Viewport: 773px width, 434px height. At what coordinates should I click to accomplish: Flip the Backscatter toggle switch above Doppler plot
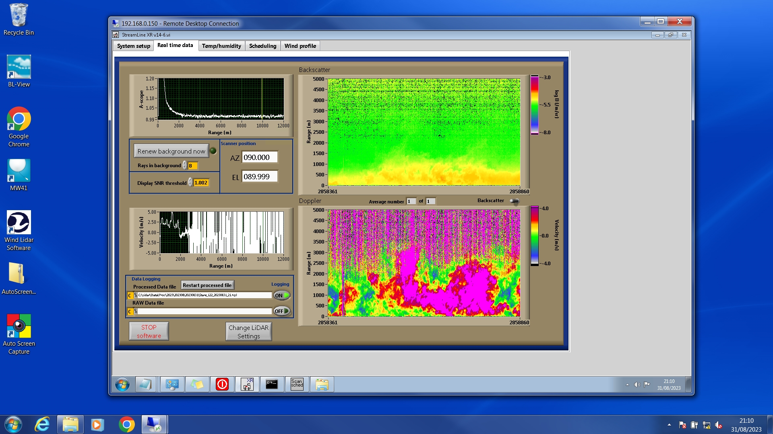(514, 201)
